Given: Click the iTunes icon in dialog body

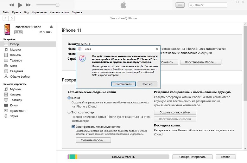Looking at the screenshot, I should pyautogui.click(x=82, y=58).
